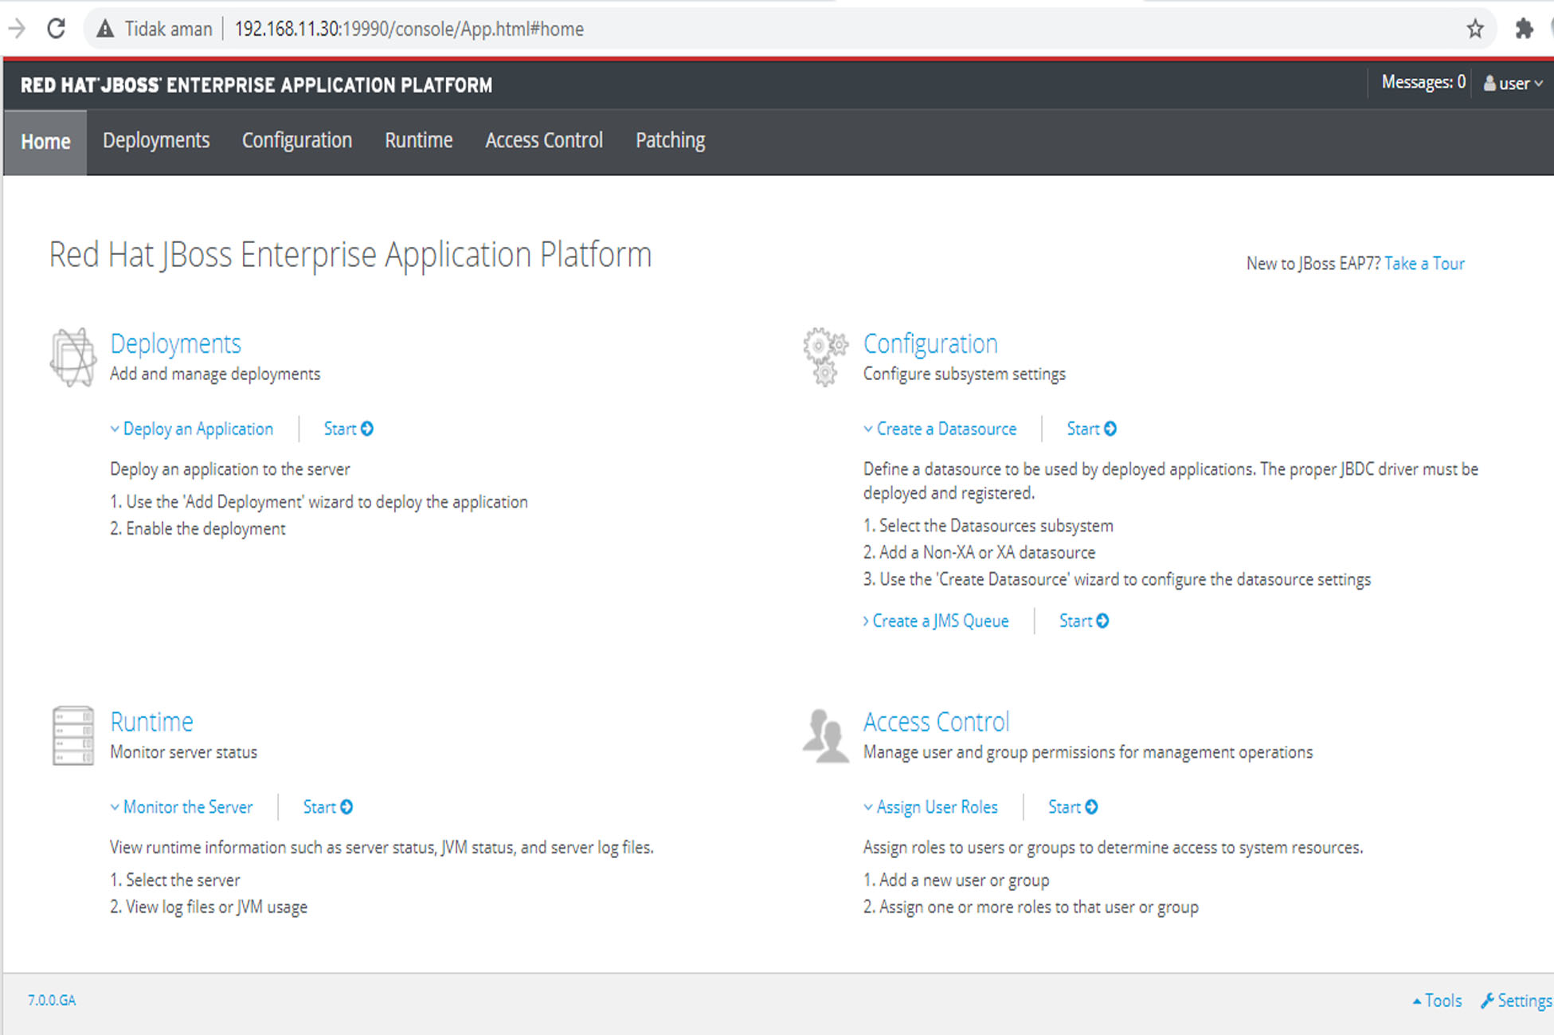Open the Runtime navigation tab
The width and height of the screenshot is (1554, 1035).
418,140
